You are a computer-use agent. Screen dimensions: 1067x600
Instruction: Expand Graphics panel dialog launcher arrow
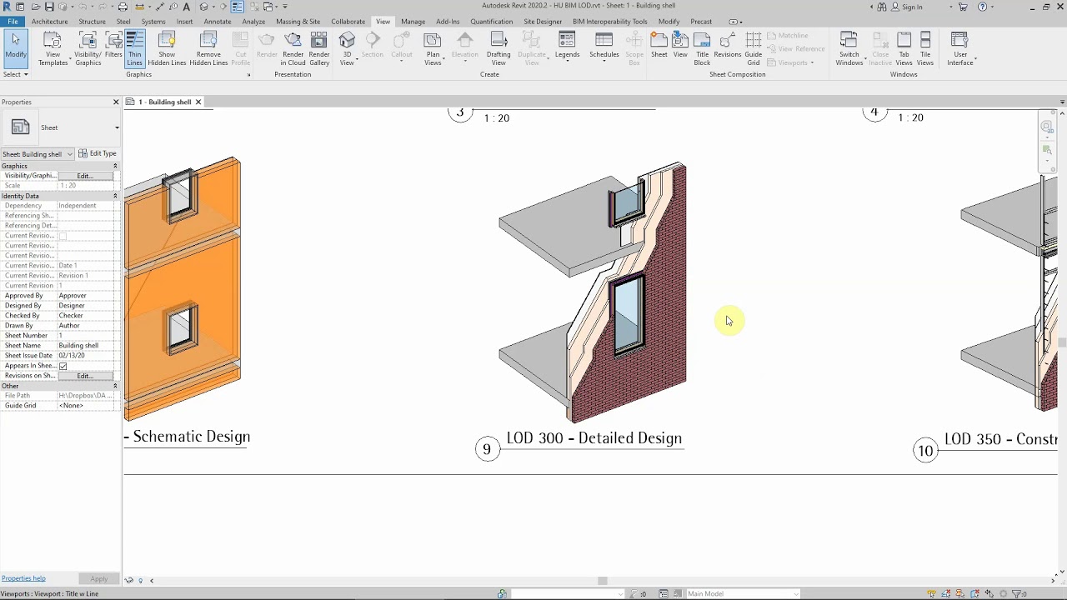click(x=248, y=75)
